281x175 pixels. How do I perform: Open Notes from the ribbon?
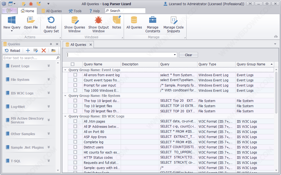pyautogui.click(x=117, y=23)
